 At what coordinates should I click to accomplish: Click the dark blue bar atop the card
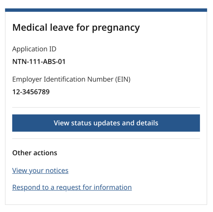[106, 10]
